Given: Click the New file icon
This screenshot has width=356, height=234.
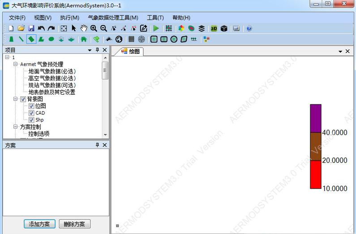Looking at the screenshot, I should [x=11, y=28].
